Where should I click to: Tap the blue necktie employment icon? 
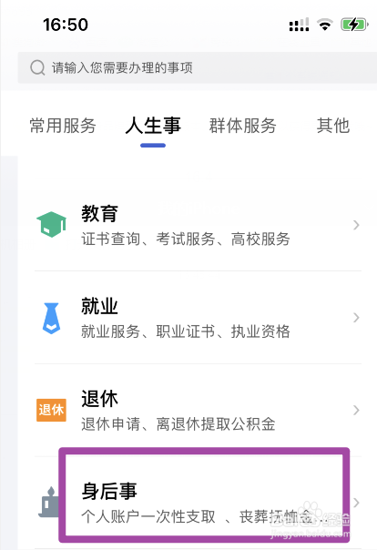[51, 318]
